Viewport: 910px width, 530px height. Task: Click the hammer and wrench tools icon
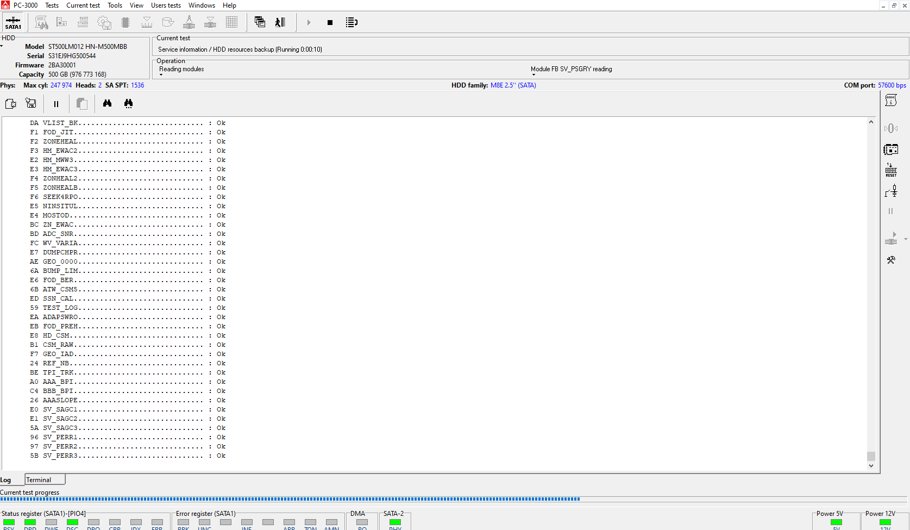(891, 260)
